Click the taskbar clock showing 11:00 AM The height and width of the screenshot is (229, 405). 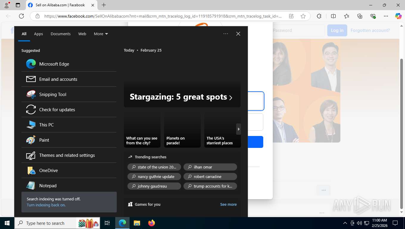(x=379, y=223)
